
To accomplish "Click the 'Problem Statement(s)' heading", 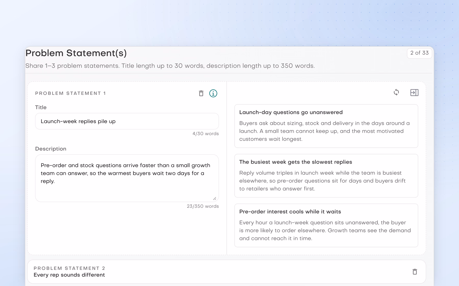I will [76, 53].
